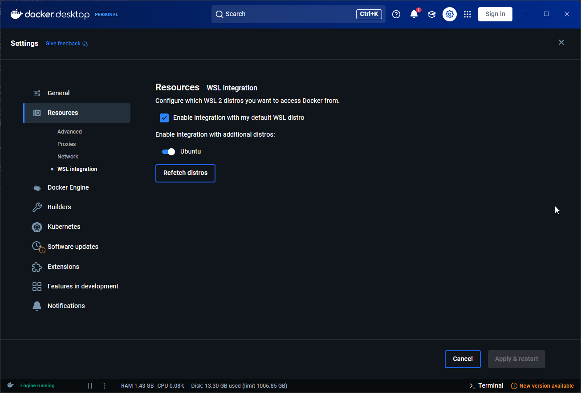Viewport: 581px width, 393px height.
Task: Open the Advanced resources subsection
Action: tap(69, 132)
